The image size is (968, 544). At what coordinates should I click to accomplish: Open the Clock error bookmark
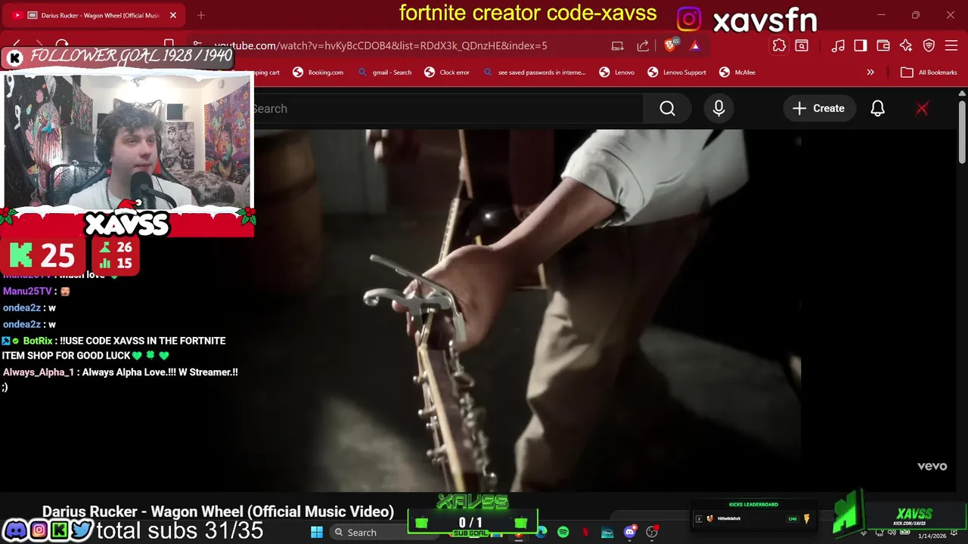(x=447, y=73)
